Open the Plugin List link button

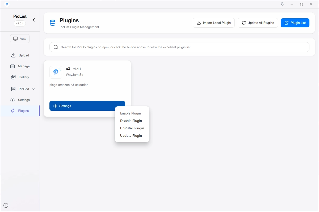pos(295,23)
